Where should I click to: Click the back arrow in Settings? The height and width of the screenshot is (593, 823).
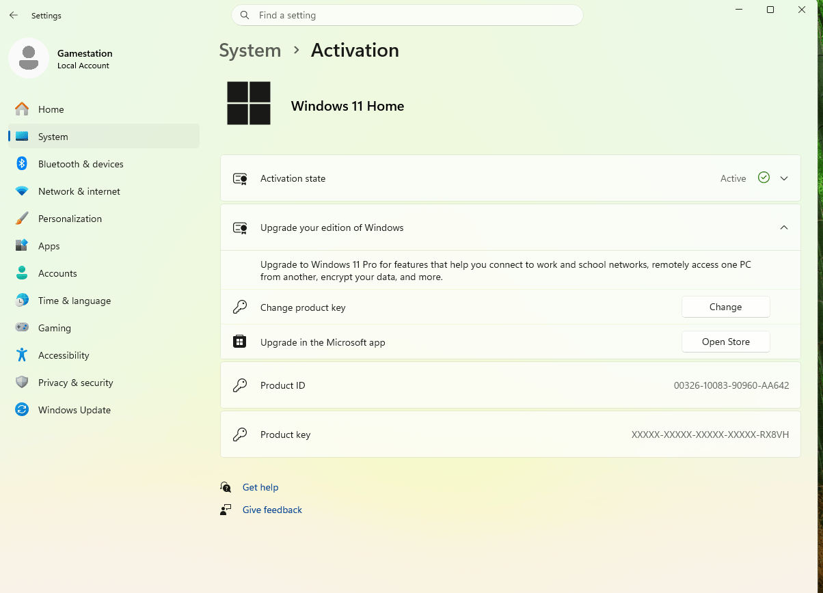click(14, 15)
